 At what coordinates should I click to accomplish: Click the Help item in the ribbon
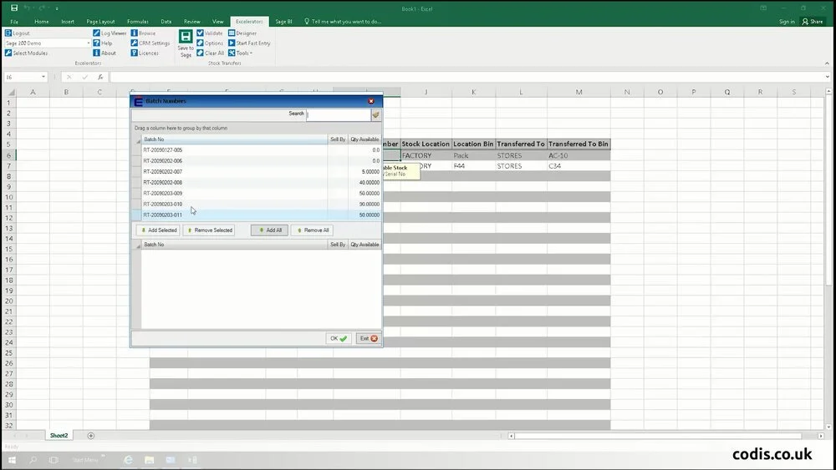[102, 43]
